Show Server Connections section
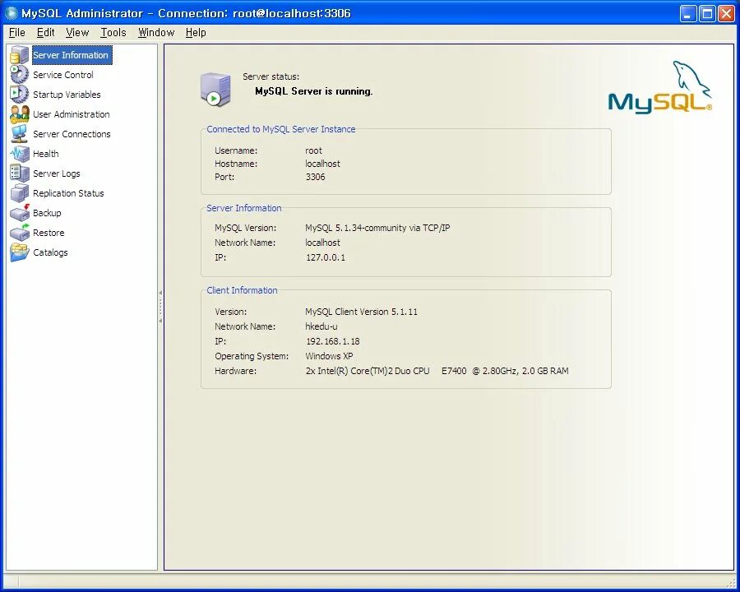Viewport: 740px width, 592px height. pos(72,134)
